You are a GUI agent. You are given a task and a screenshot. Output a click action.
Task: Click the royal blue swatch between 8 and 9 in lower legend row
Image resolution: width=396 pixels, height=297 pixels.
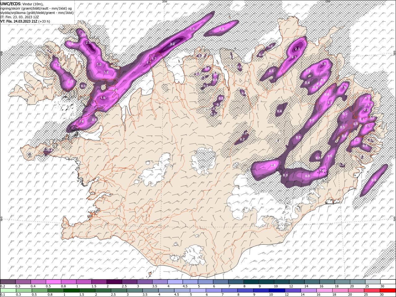[x=245, y=291]
